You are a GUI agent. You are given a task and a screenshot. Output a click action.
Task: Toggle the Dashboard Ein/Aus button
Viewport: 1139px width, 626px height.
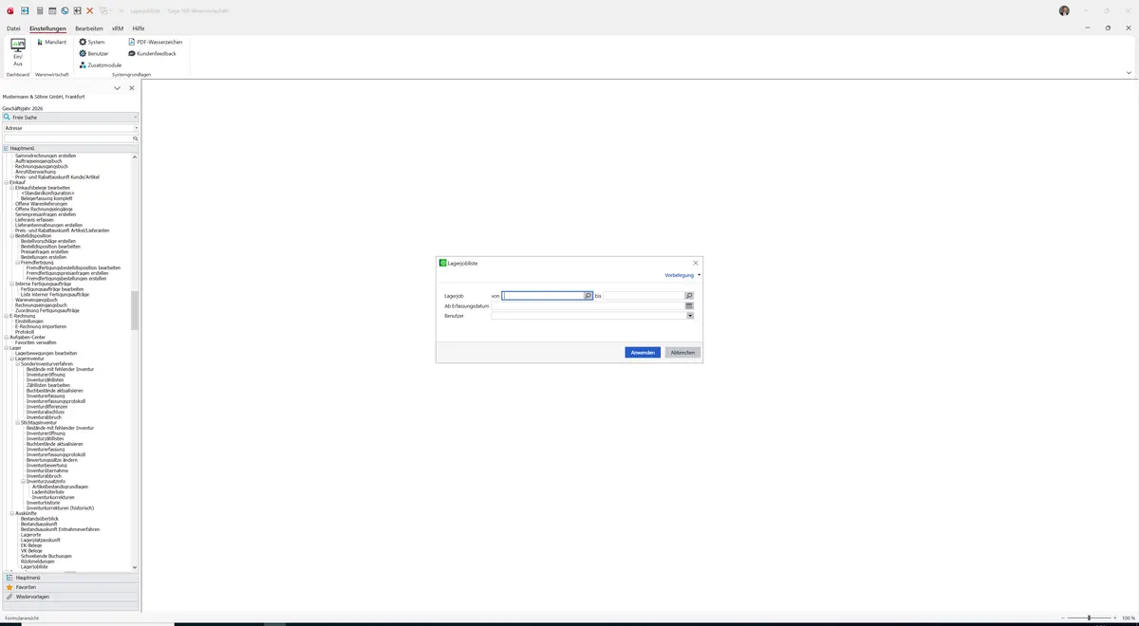click(18, 52)
